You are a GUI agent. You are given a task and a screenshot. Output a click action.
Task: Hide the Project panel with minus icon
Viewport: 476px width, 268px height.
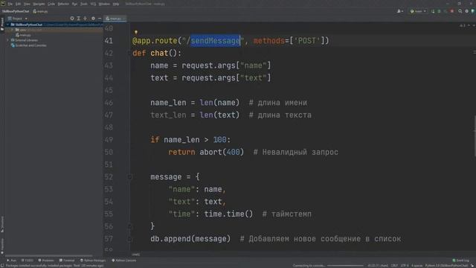(100, 19)
